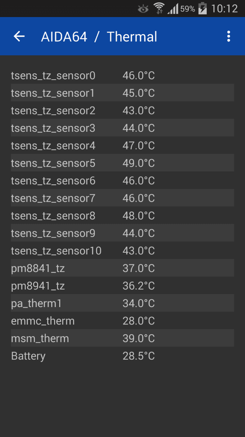Select the tsens_tz_sensor1 row

click(x=122, y=93)
